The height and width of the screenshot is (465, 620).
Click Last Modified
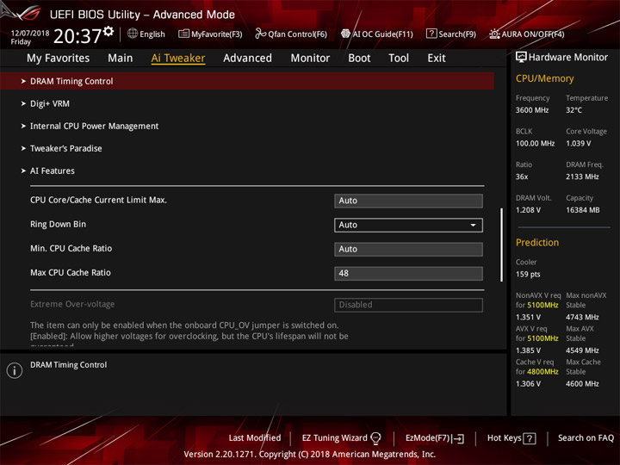pyautogui.click(x=255, y=438)
